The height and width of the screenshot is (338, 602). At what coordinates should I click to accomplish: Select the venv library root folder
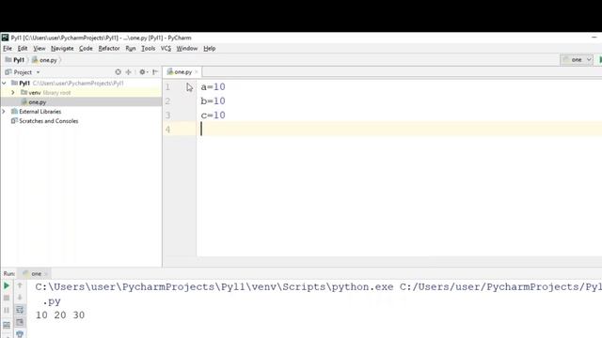(45, 93)
